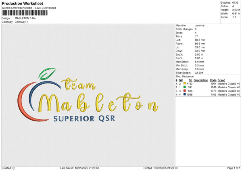The image size is (242, 171).
Task: Click stitch count 4183 in stop sequence
Action: tap(190, 83)
